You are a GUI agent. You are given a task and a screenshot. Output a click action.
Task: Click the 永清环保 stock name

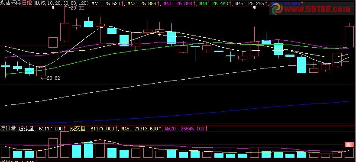pyautogui.click(x=10, y=3)
